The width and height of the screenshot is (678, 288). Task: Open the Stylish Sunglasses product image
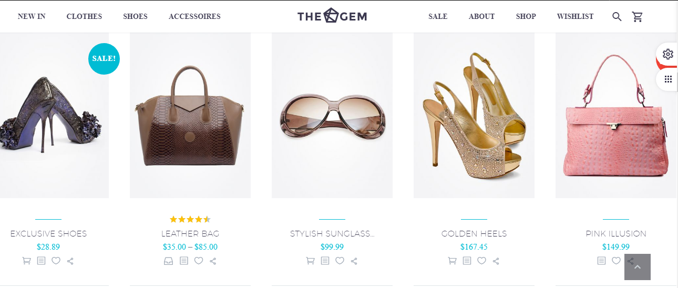pos(332,116)
